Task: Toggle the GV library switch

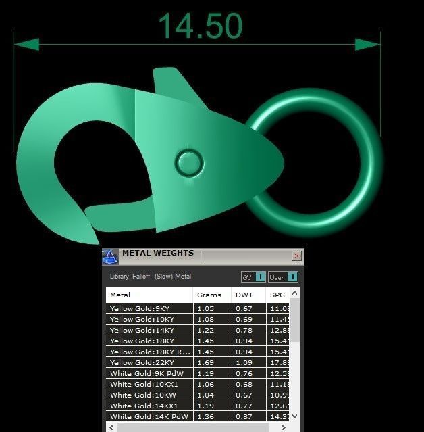Action: (253, 277)
